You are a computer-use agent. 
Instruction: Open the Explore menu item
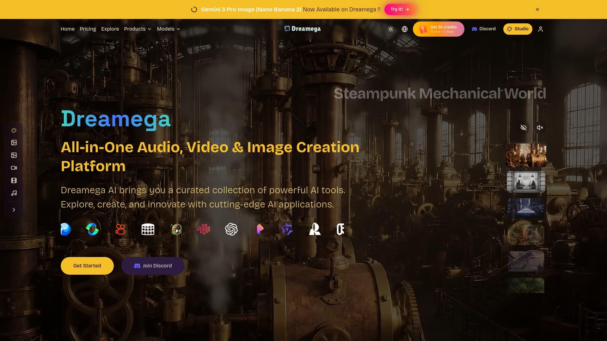110,29
